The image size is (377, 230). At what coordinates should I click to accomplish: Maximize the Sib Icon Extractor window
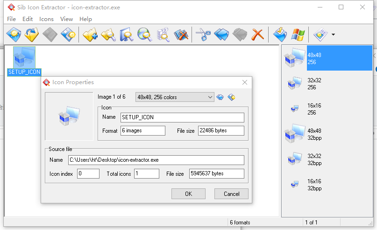point(341,7)
